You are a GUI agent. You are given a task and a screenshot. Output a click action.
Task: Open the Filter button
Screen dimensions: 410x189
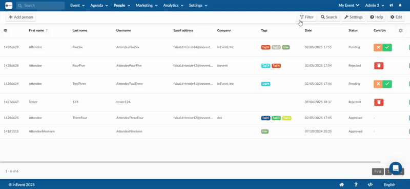pyautogui.click(x=306, y=17)
